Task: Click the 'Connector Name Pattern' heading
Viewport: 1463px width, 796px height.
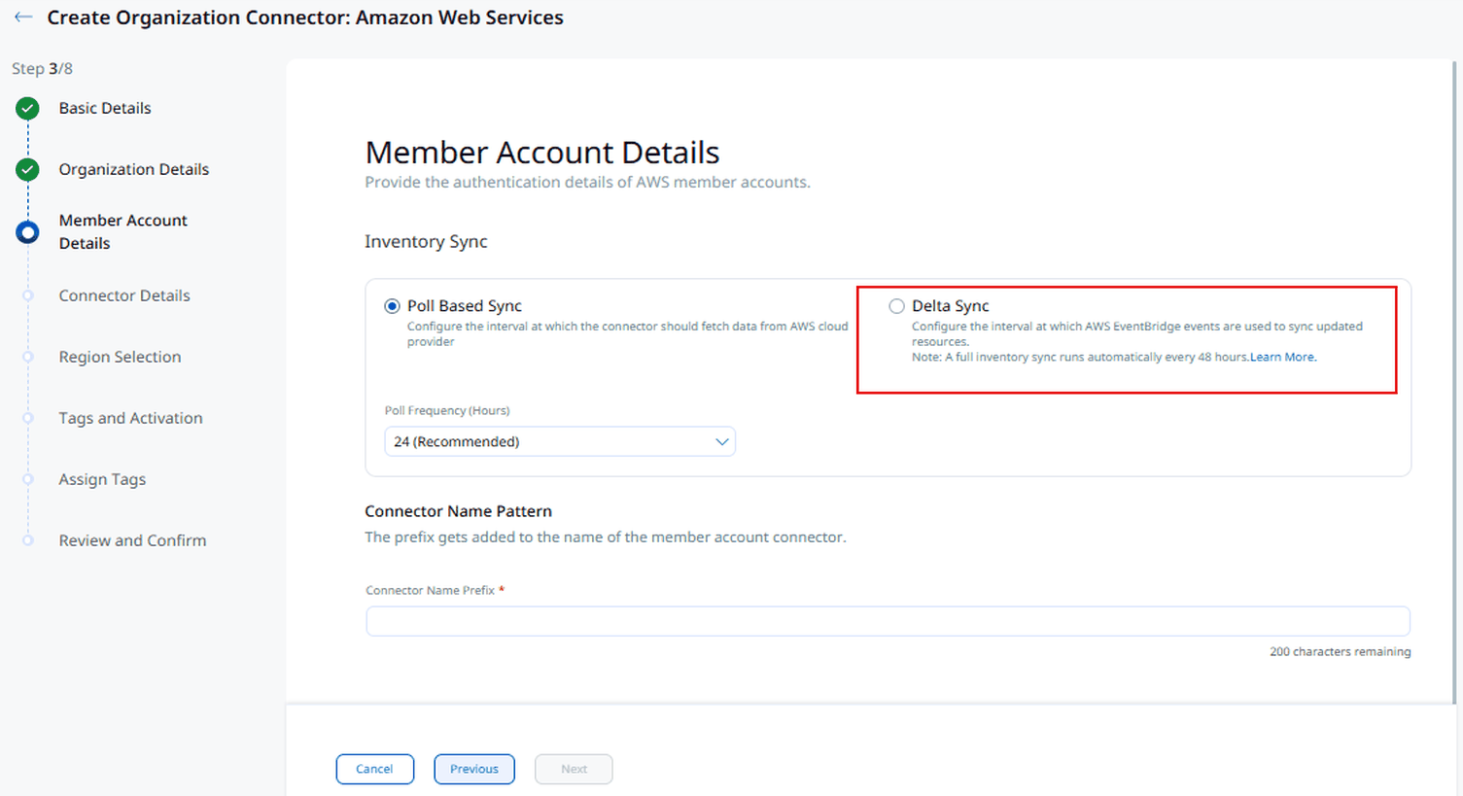Action: (x=458, y=511)
